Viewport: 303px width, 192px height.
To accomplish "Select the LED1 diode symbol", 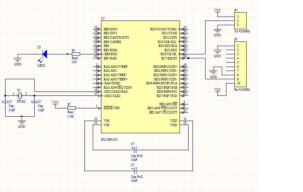I will tap(45, 54).
